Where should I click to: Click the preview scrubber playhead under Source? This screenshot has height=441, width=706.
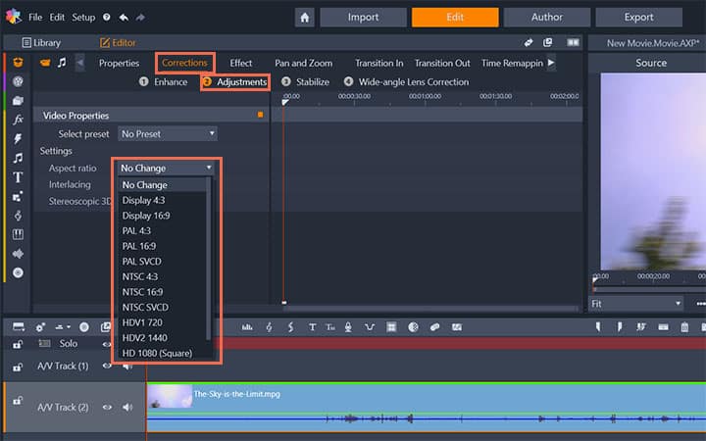(595, 280)
